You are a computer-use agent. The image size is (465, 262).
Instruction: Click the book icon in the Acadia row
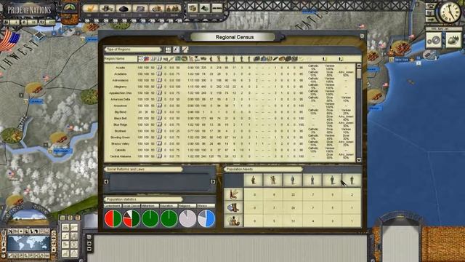159,68
